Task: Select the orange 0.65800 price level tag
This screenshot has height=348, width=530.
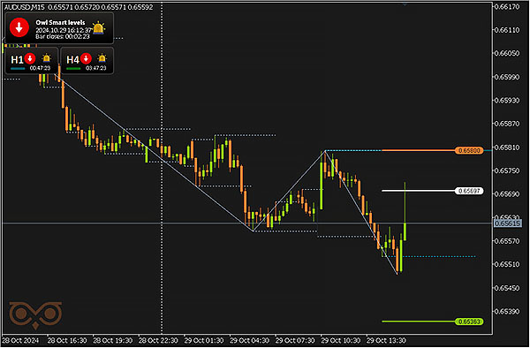Action: (469, 151)
